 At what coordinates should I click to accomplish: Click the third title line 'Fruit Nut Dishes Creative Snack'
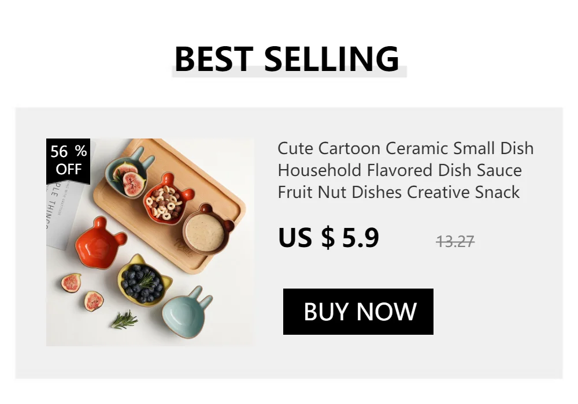tap(398, 192)
